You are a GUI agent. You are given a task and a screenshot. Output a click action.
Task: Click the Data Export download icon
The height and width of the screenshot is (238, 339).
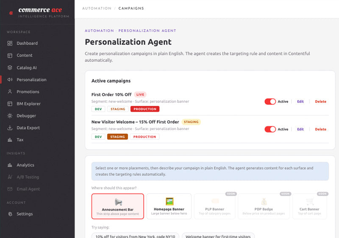click(10, 128)
